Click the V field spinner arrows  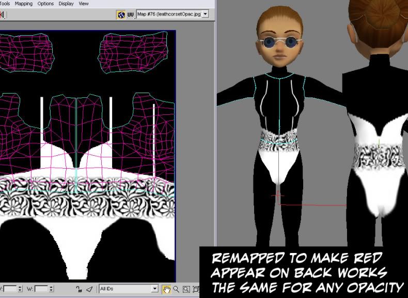pos(20,289)
